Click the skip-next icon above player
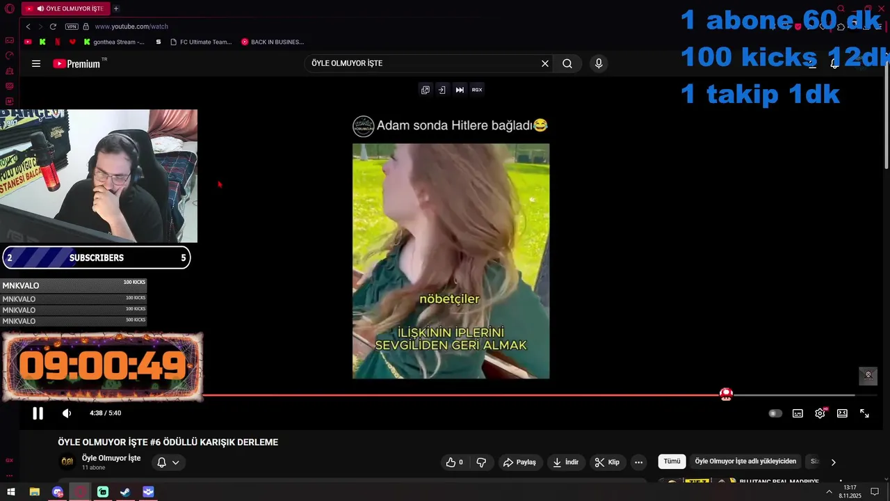The image size is (890, 501). coord(460,90)
